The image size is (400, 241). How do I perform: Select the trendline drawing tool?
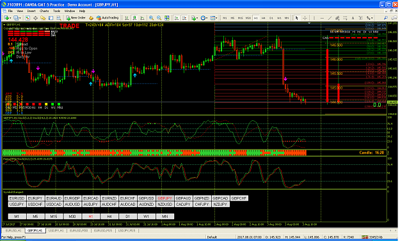coord(330,18)
